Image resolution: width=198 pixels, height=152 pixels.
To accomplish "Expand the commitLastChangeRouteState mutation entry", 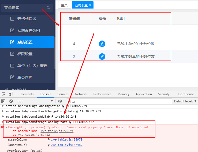I will (3, 111).
